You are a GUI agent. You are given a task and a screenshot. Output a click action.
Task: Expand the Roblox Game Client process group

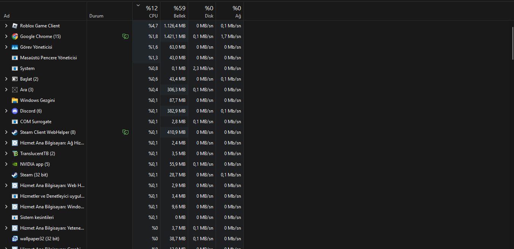point(6,26)
